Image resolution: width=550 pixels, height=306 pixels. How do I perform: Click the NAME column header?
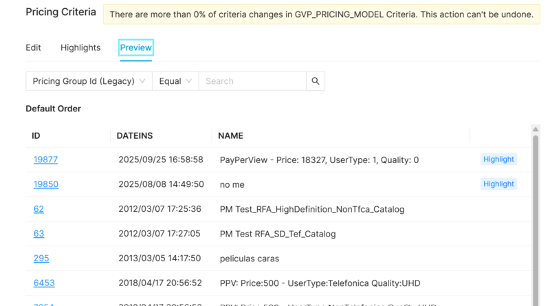(230, 136)
